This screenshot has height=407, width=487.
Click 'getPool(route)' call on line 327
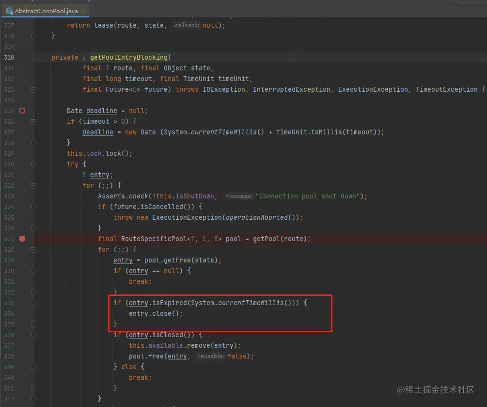[x=280, y=239]
